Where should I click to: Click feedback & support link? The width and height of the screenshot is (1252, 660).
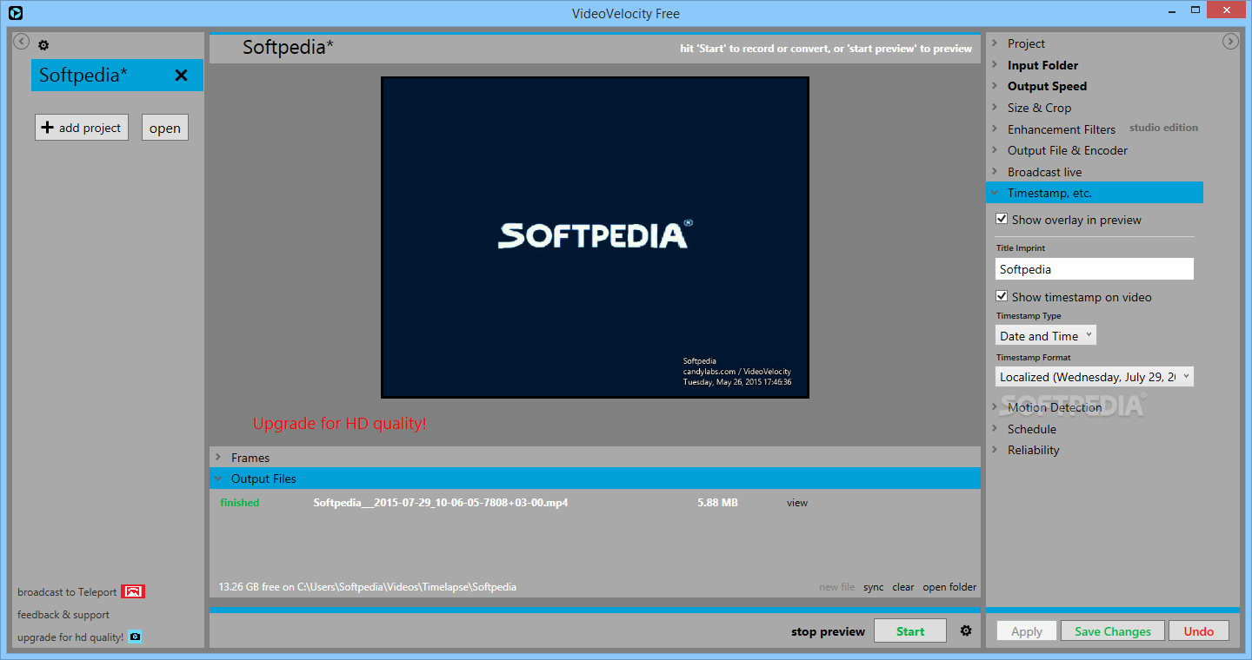[63, 615]
